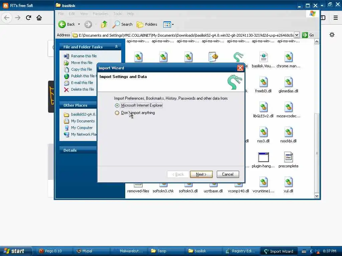
Task: Open My Documents in Other Places
Action: pos(83,121)
